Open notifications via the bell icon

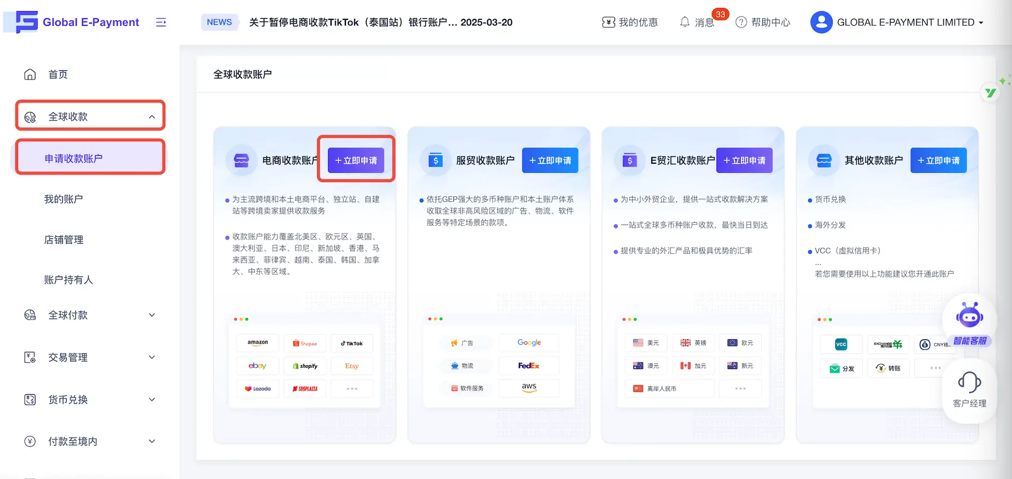[x=685, y=22]
